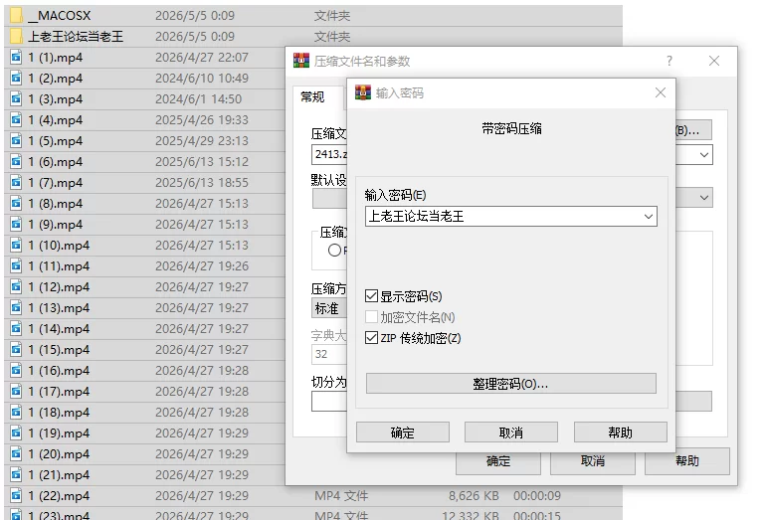Select the 1 (5).mp4 video file icon

click(x=16, y=140)
